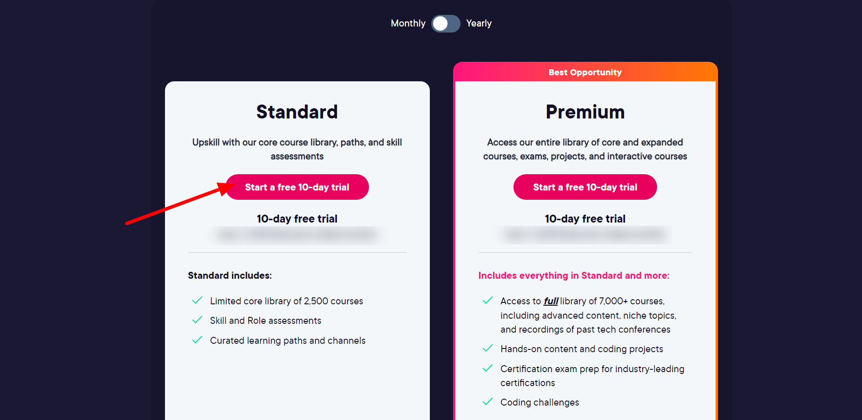862x420 pixels.
Task: Click 'Includes everything in Standard and more' text
Action: [x=574, y=276]
